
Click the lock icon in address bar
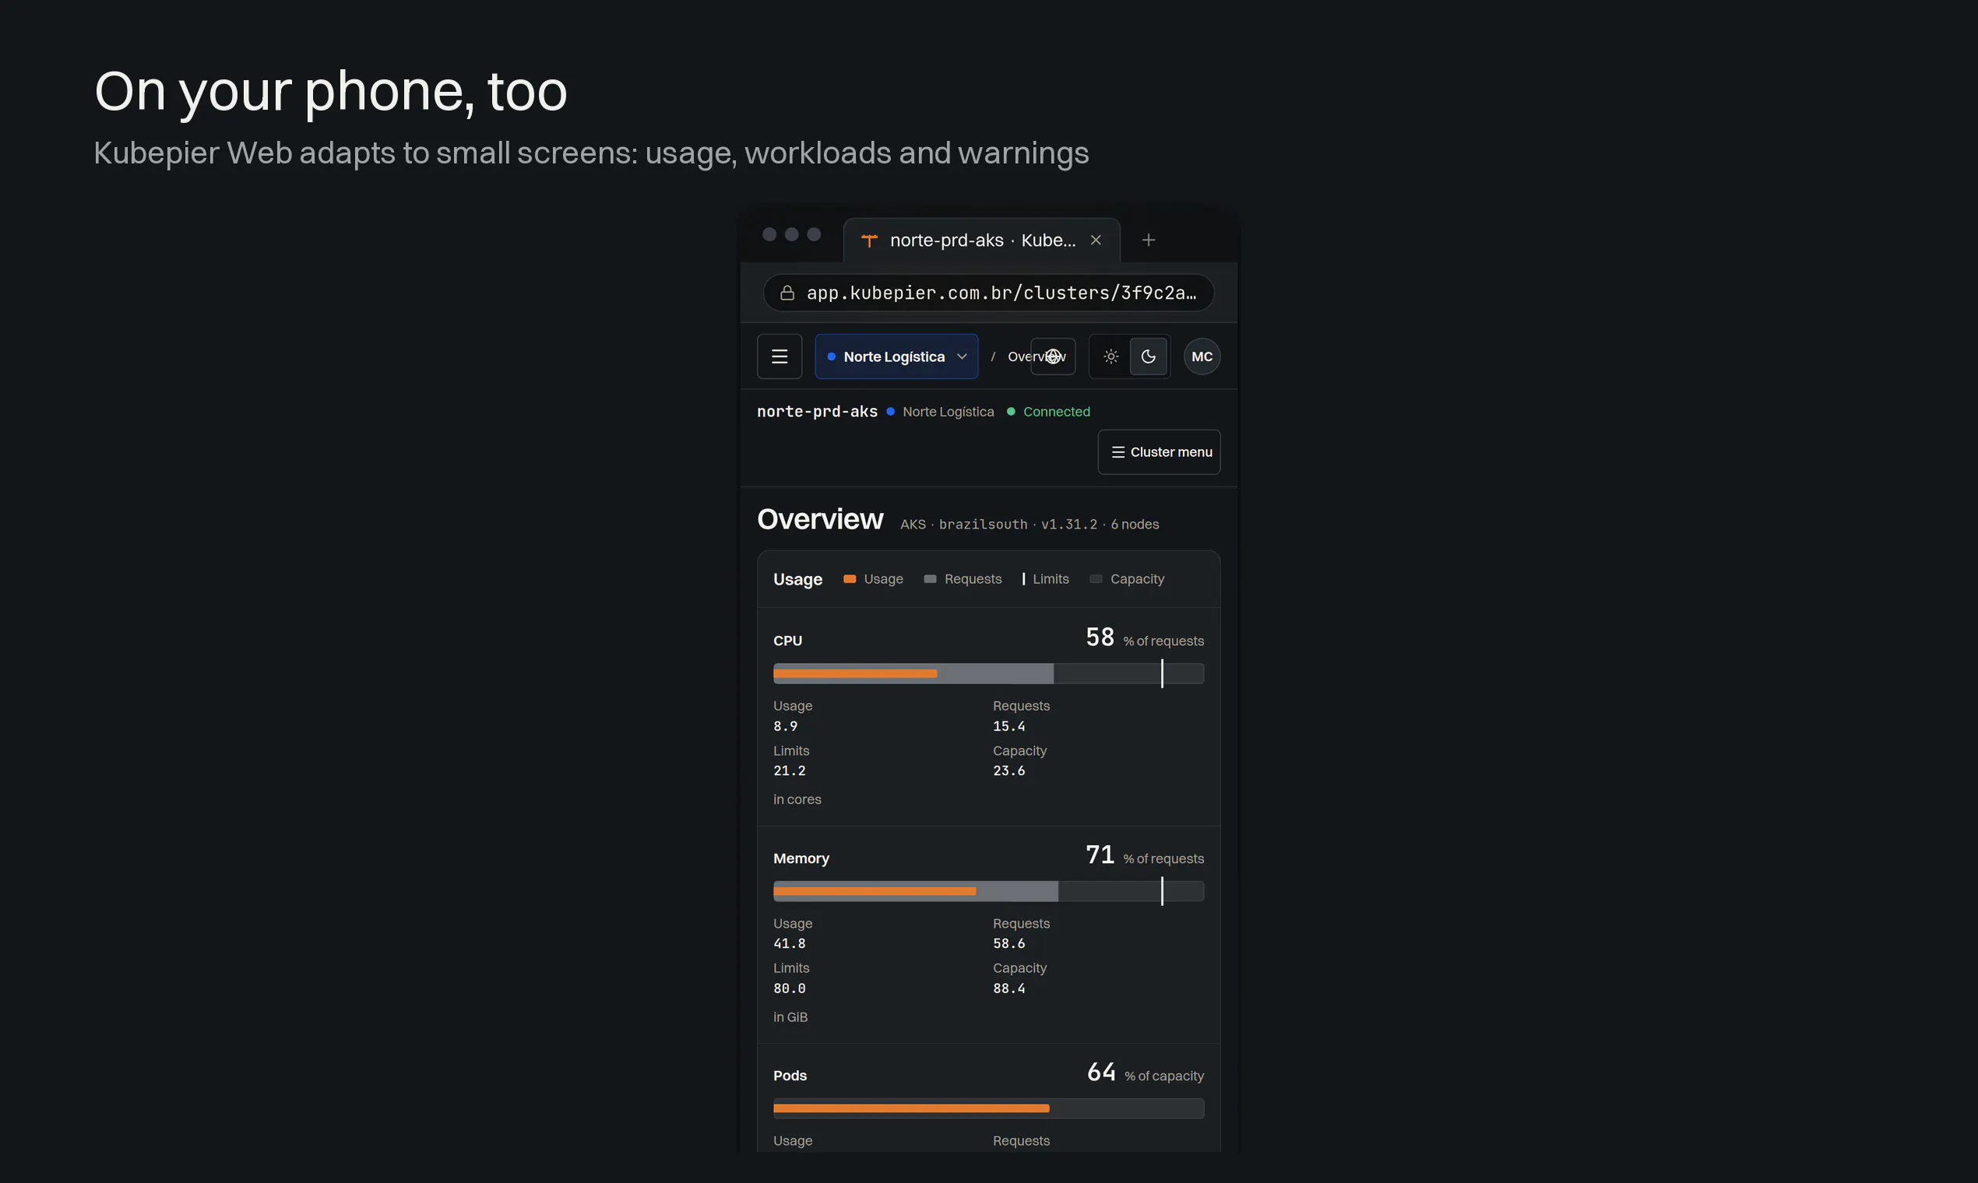click(787, 293)
